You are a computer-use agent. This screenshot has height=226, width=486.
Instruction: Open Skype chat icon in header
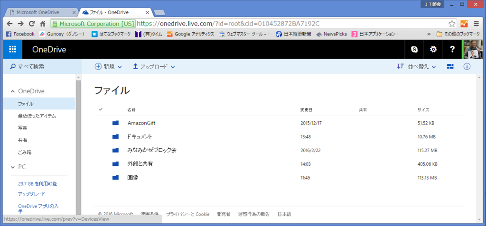pyautogui.click(x=414, y=50)
